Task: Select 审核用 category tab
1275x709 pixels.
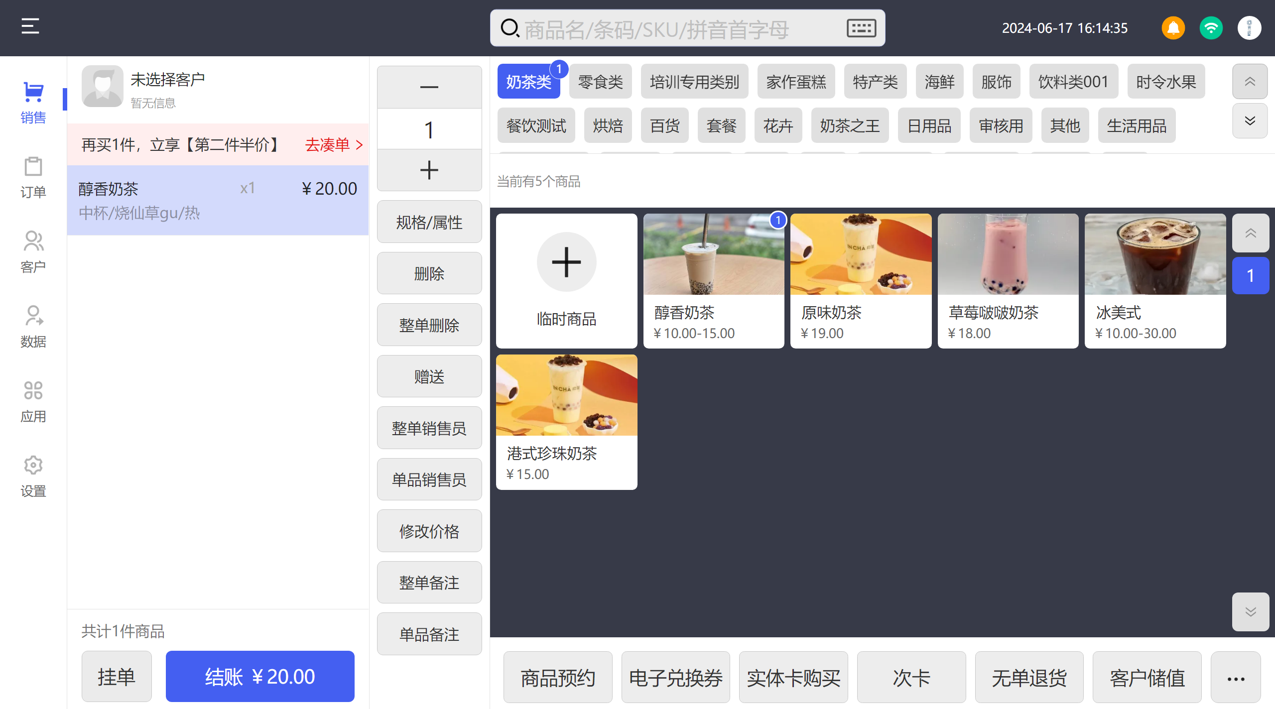Action: click(1001, 125)
